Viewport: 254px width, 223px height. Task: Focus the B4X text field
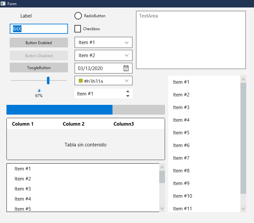(x=39, y=29)
